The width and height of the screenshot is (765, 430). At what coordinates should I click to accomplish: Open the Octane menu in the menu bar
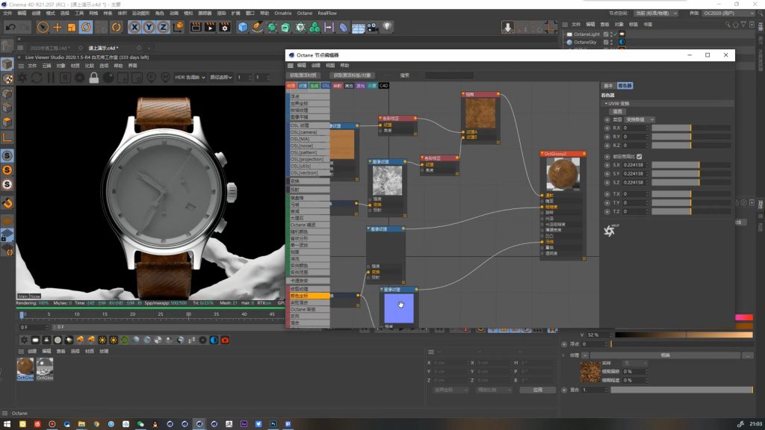[304, 13]
